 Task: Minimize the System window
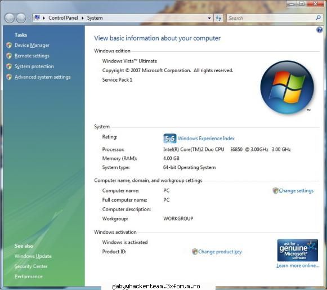[x=292, y=4]
